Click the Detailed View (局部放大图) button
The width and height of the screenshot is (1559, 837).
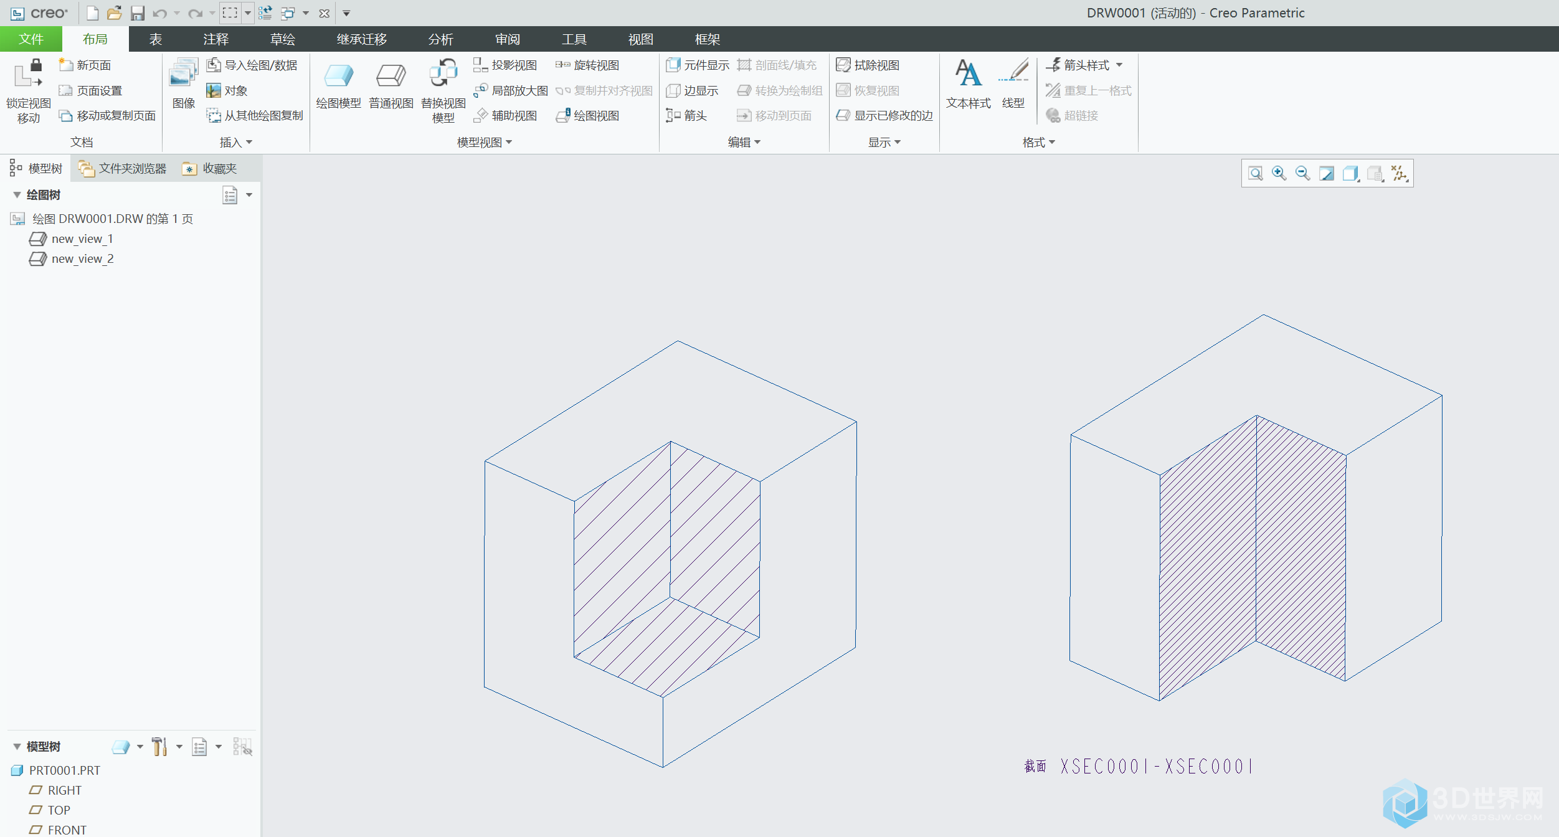511,90
